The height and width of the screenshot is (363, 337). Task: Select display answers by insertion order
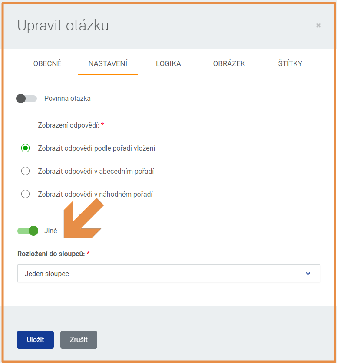(25, 148)
